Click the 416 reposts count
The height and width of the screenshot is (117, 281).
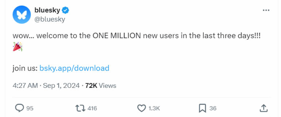92,108
